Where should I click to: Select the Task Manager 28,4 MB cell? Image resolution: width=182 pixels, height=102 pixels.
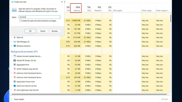76,42
